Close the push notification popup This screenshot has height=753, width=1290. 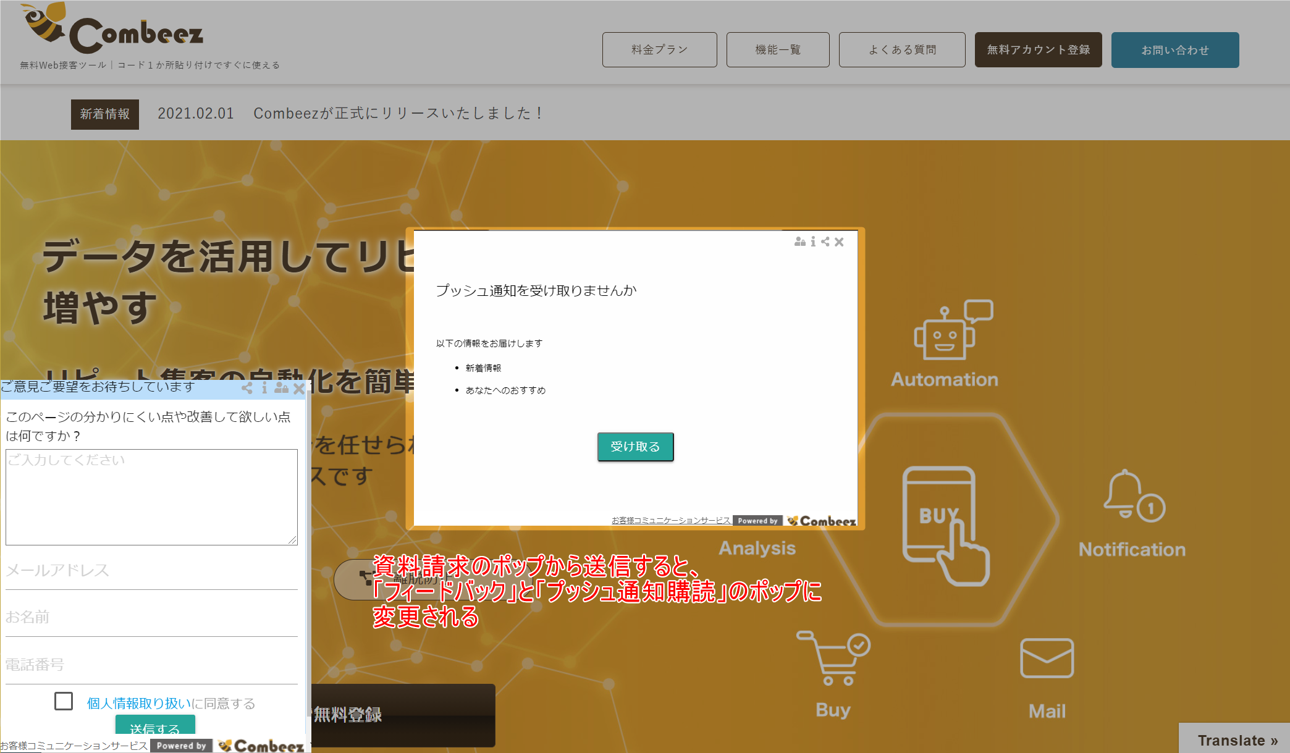[x=839, y=242]
